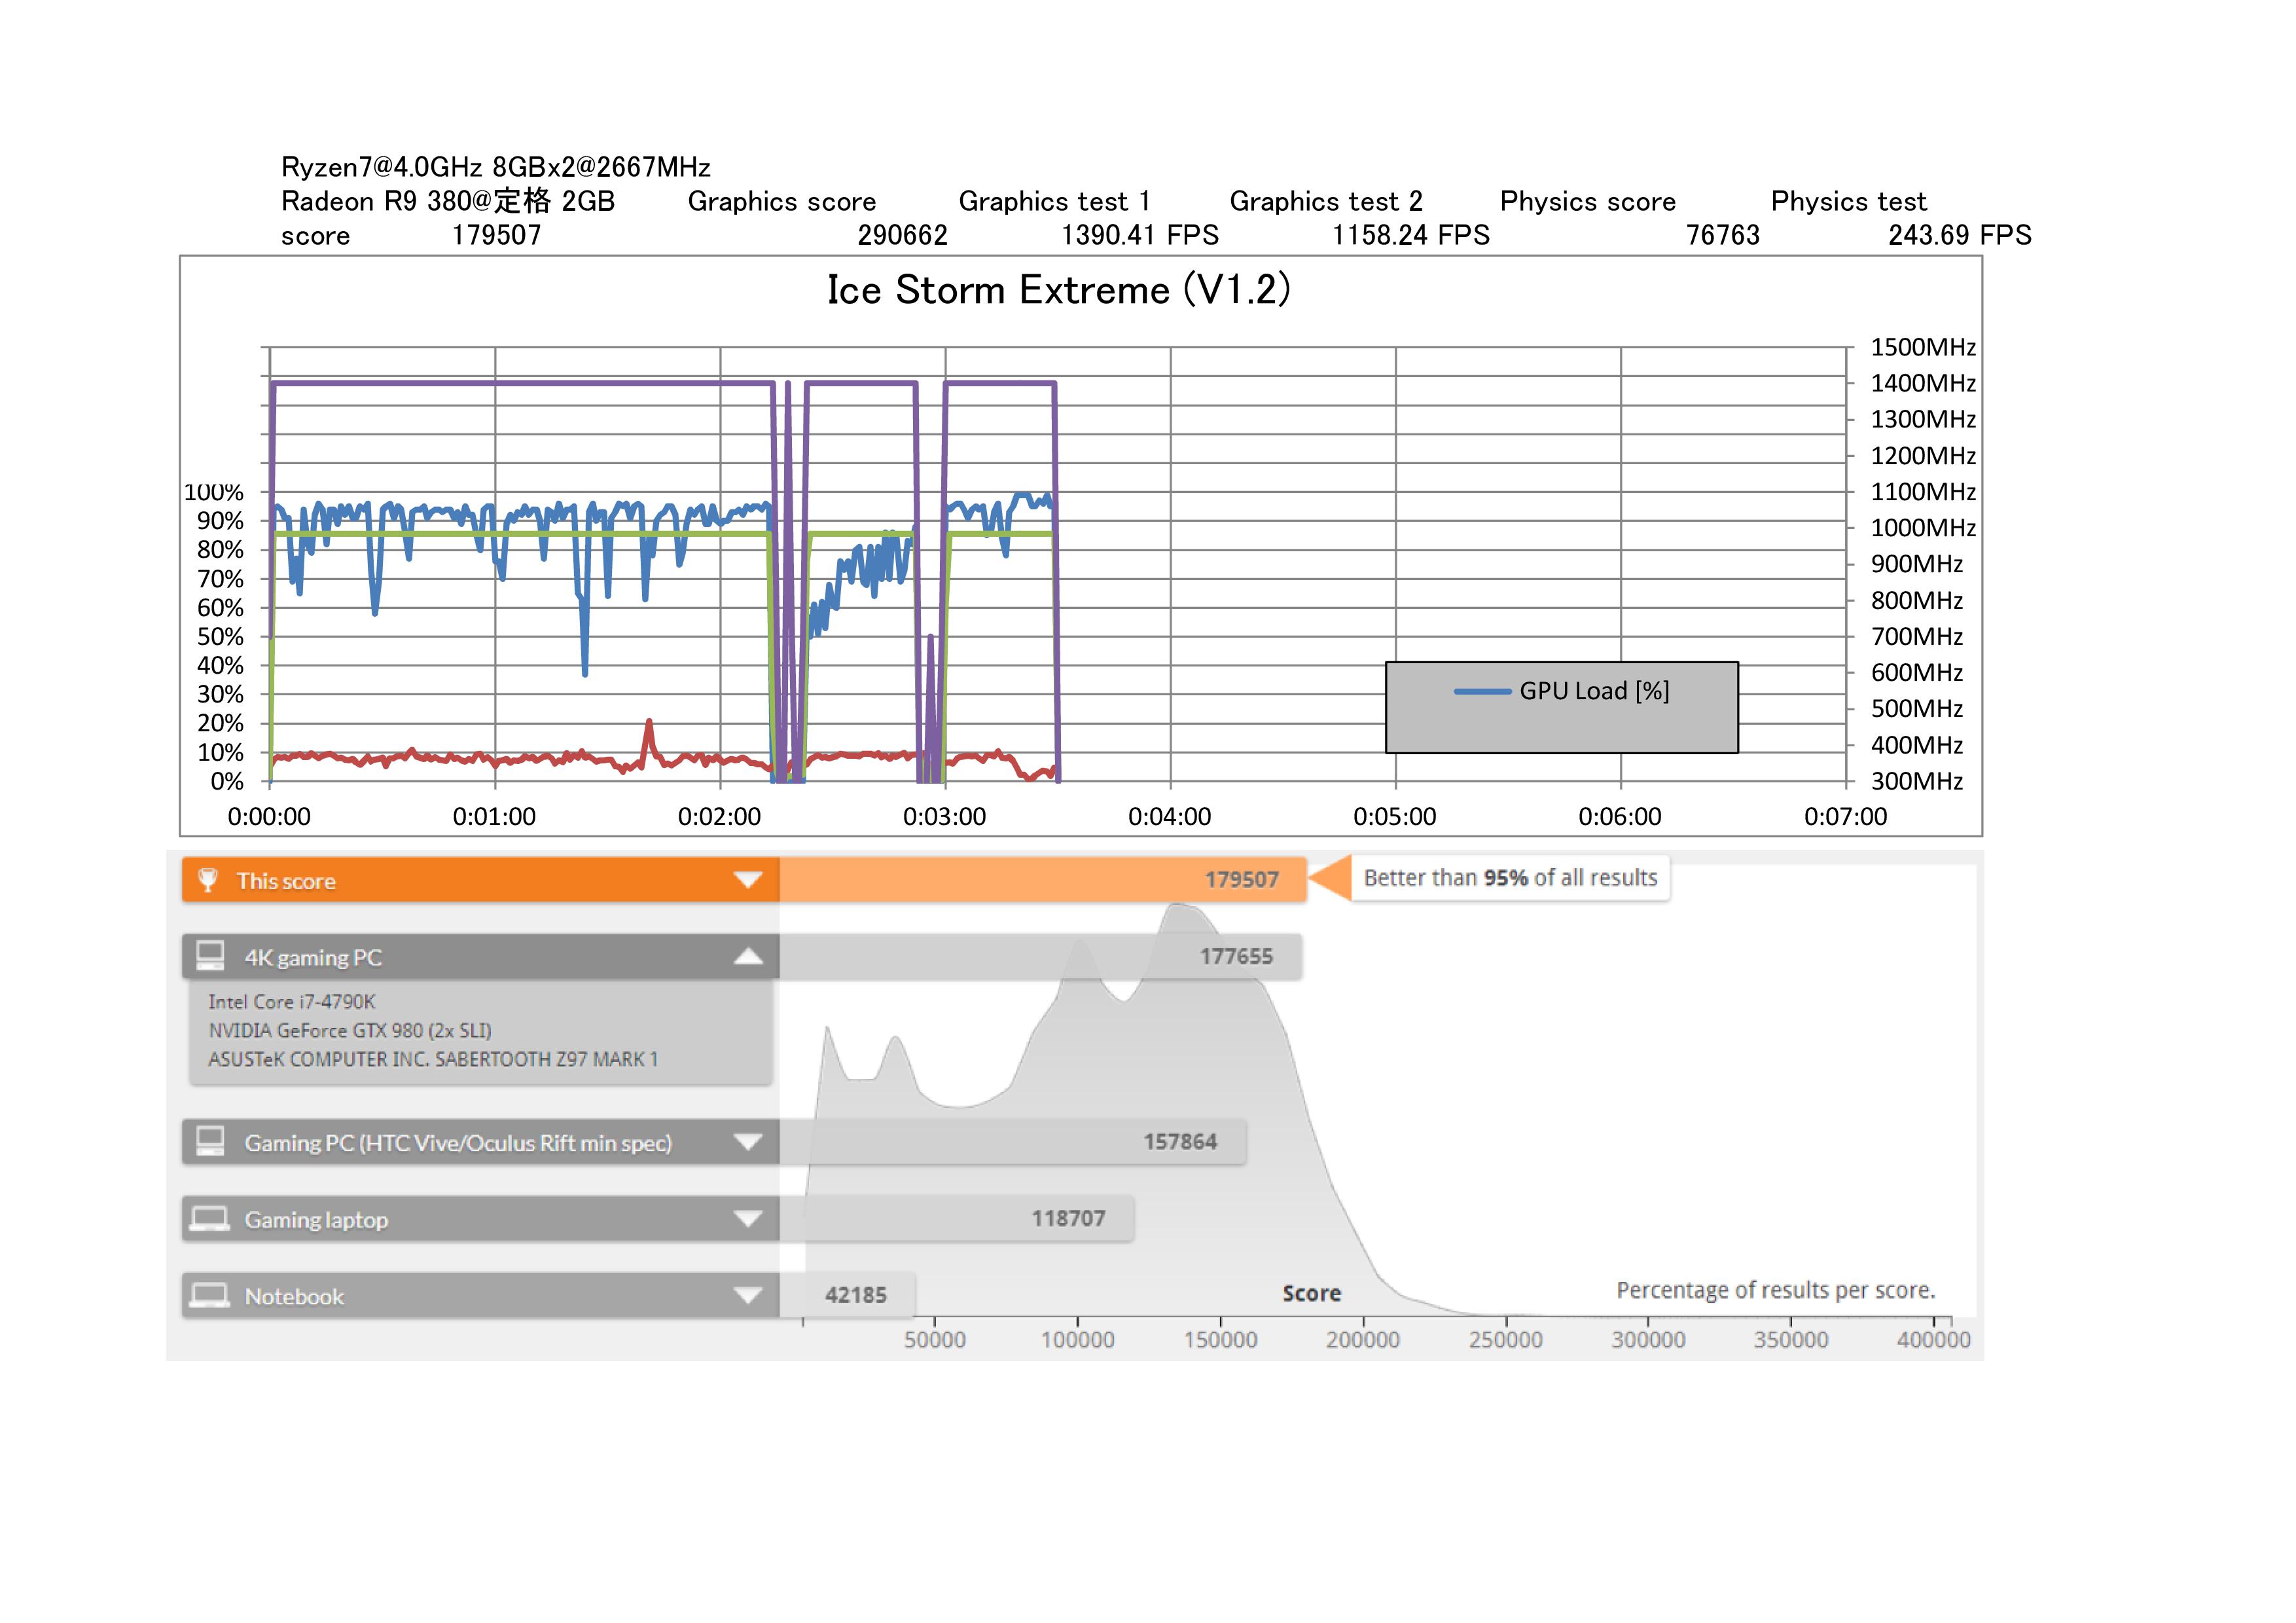Click the desktop icon on Gaming PC (HTC Vive) row
The width and height of the screenshot is (2296, 1623).
(210, 1141)
